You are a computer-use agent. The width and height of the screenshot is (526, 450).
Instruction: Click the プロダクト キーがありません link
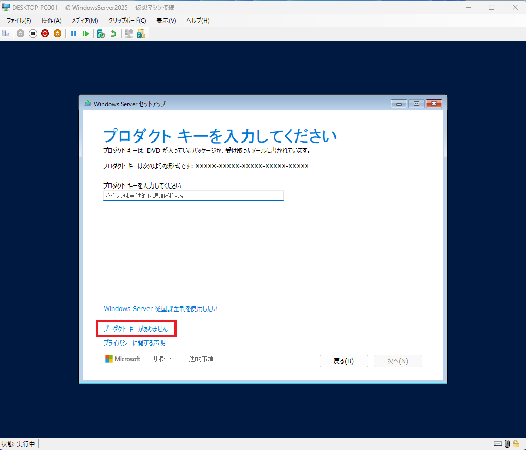(x=135, y=329)
